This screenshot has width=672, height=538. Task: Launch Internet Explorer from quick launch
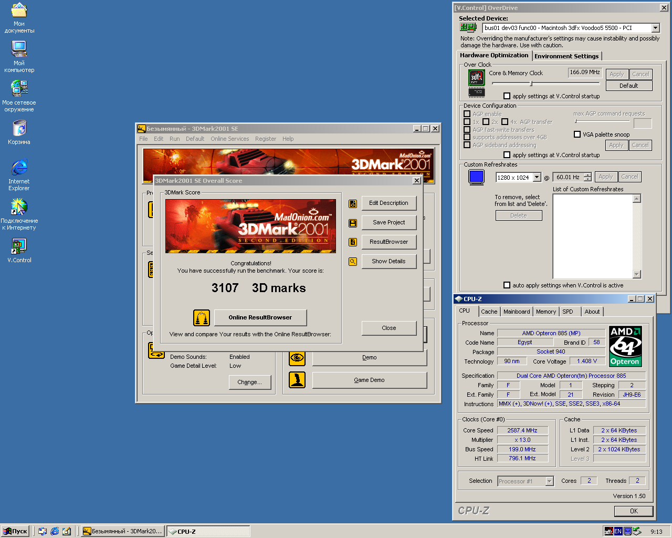coord(55,531)
